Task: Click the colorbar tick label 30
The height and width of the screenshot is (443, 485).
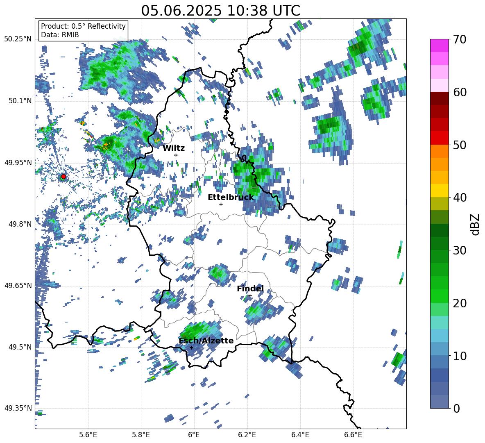Action: 460,250
